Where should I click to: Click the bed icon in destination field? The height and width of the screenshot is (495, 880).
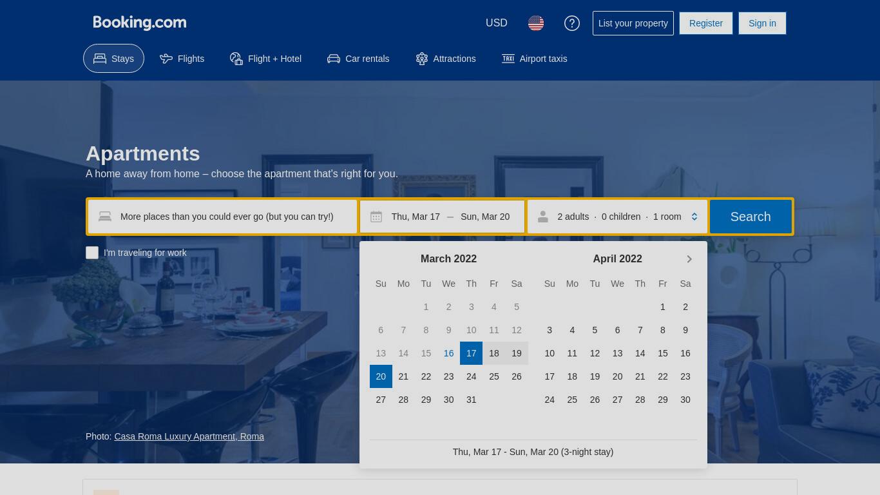pos(105,217)
